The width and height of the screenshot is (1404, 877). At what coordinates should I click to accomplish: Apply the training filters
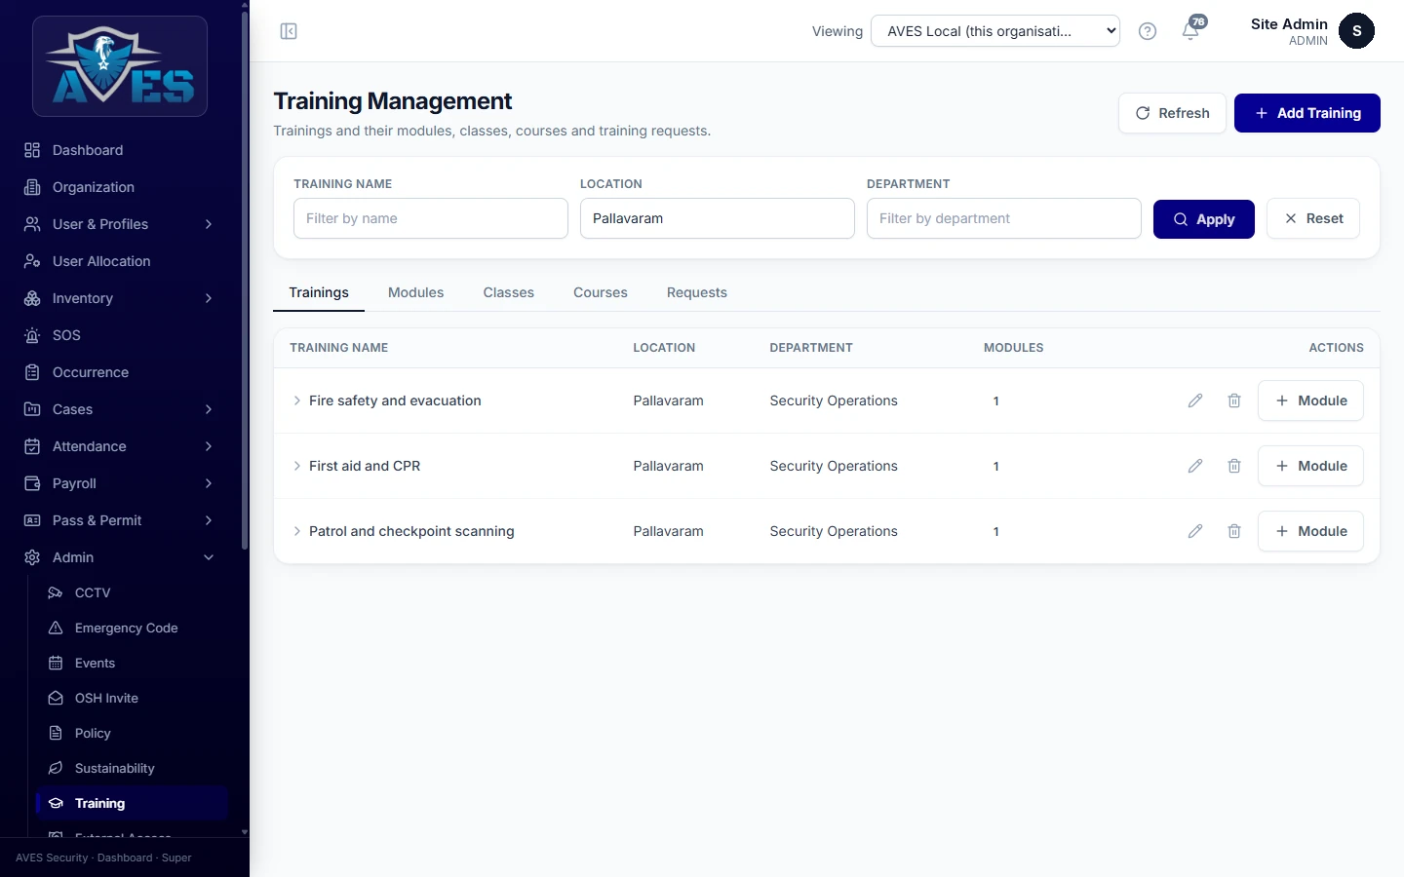pos(1204,219)
